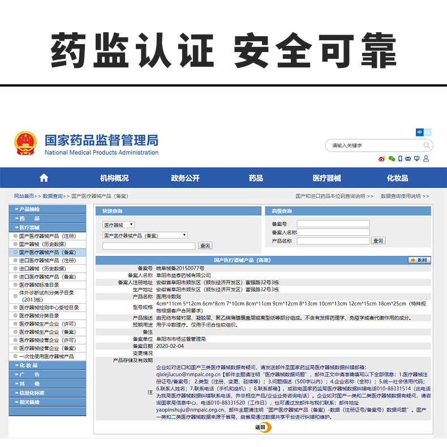The width and height of the screenshot is (447, 447).
Task: Click the quick search 查询 button
Action: pyautogui.click(x=205, y=246)
